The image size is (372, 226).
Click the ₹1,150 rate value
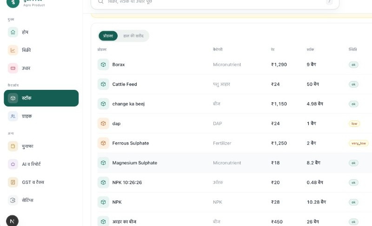pos(279,104)
